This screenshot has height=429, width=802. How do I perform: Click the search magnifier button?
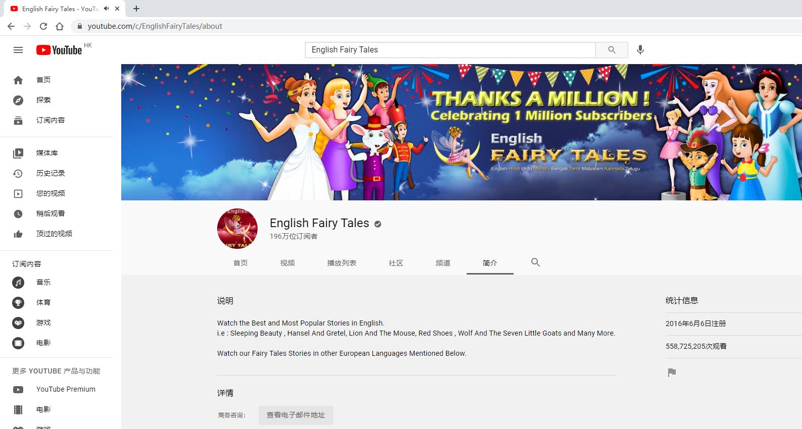pyautogui.click(x=612, y=50)
